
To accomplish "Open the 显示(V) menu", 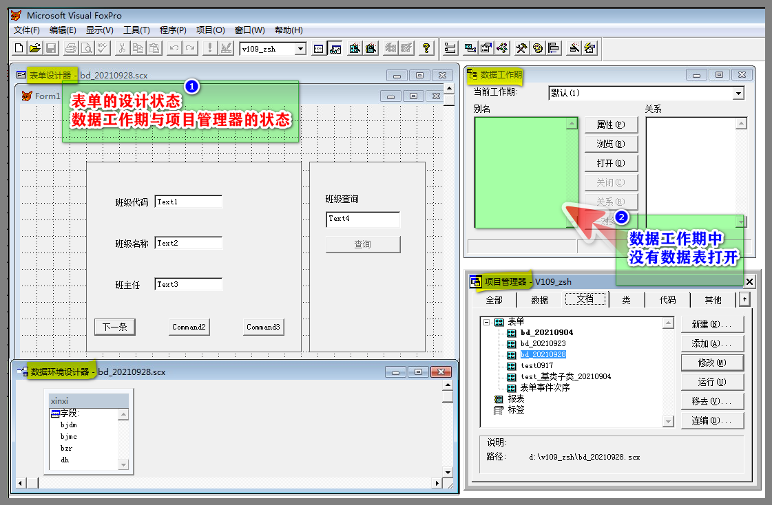I will [99, 30].
